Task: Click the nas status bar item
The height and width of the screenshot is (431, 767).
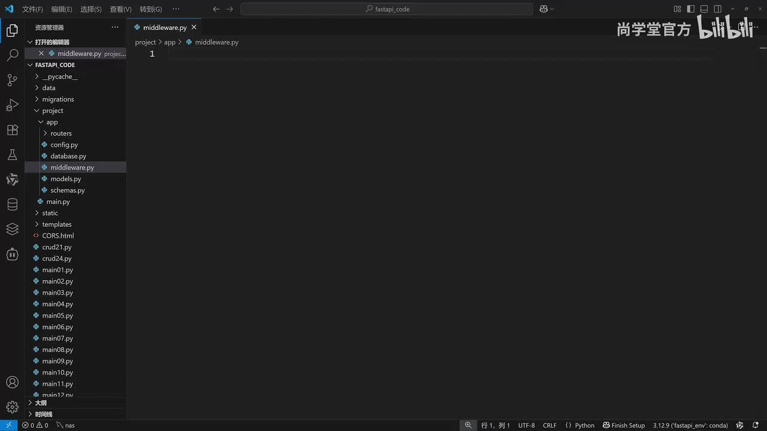Action: [x=65, y=425]
